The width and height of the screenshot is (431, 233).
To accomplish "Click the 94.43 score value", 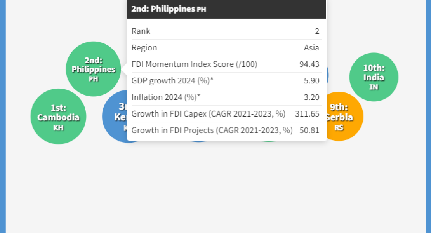I will pyautogui.click(x=309, y=64).
